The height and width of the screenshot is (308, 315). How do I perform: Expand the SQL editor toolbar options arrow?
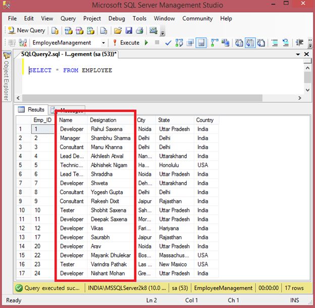(309, 44)
